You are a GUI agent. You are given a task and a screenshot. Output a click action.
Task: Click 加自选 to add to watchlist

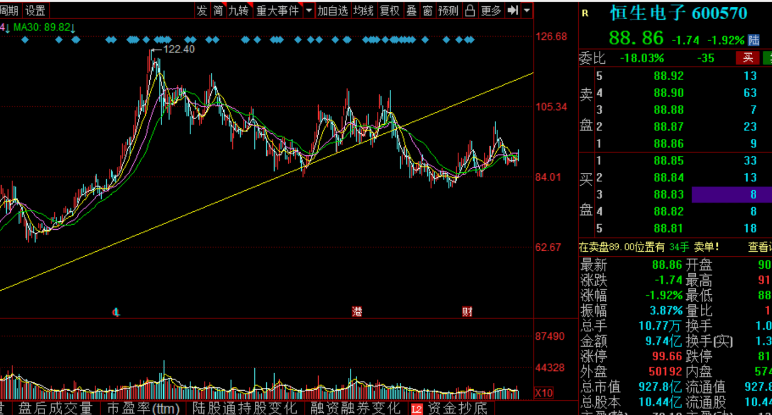[332, 10]
